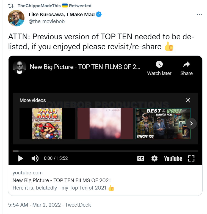Click the MovieBob channel avatar in video
This screenshot has height=214, width=207.
click(x=19, y=67)
